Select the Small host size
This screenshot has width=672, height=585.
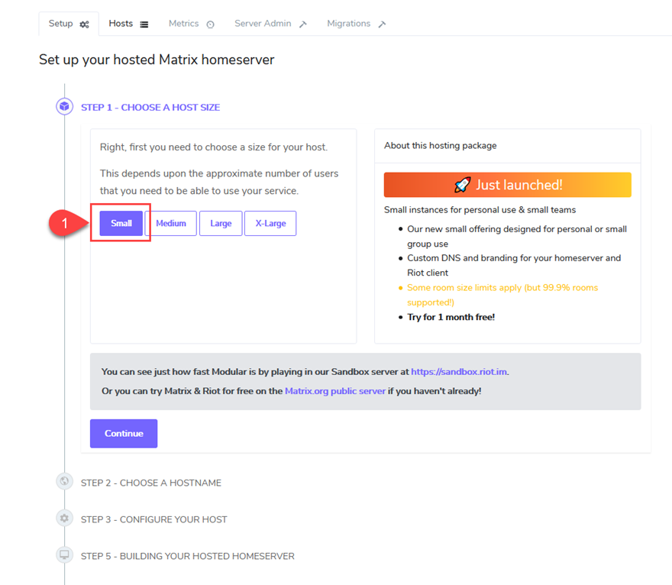coord(121,224)
